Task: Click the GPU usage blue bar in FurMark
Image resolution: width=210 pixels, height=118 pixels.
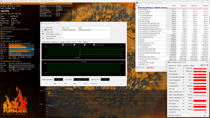Action: pos(21,49)
